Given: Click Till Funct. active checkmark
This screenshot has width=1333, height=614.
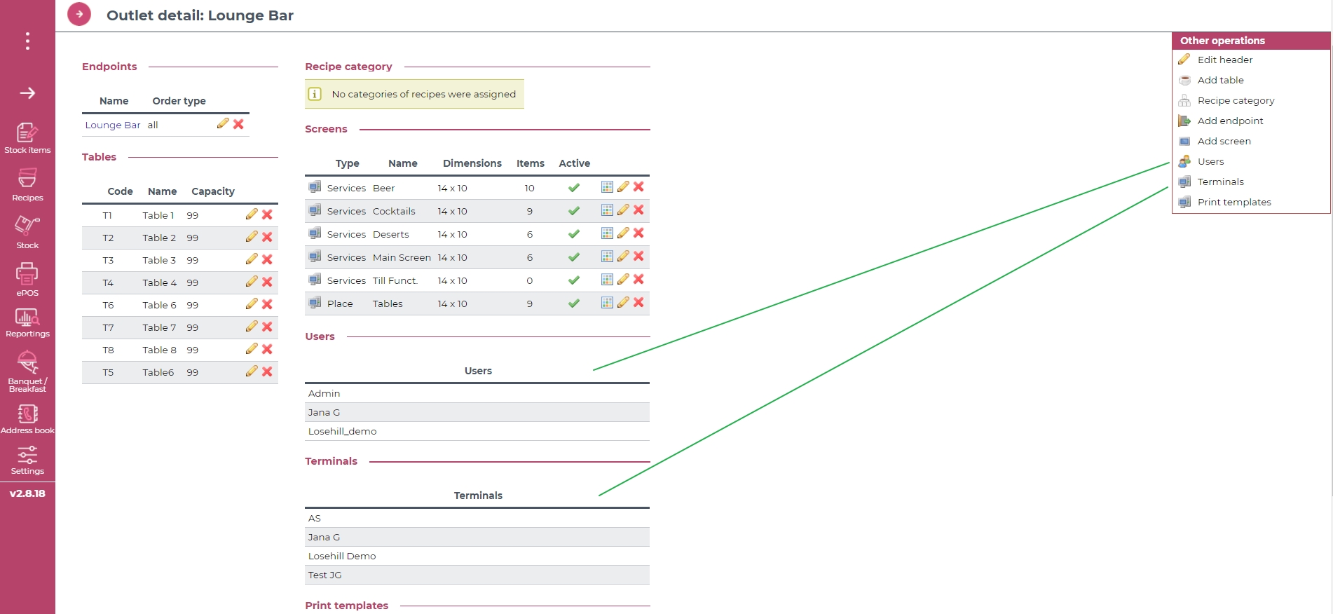Looking at the screenshot, I should pos(574,280).
